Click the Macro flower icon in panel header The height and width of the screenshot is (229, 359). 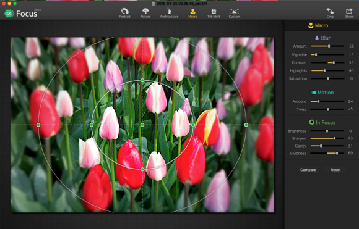pos(311,25)
